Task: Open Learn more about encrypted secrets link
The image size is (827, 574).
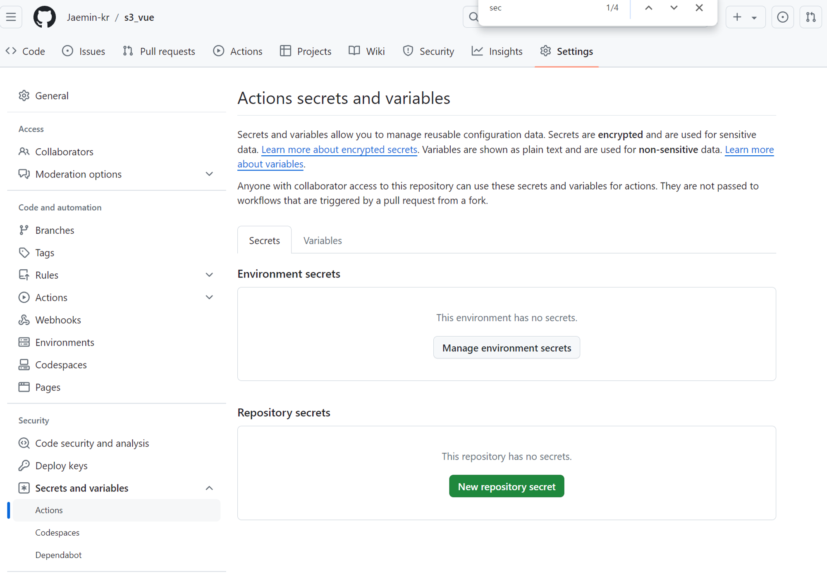Action: pos(339,149)
